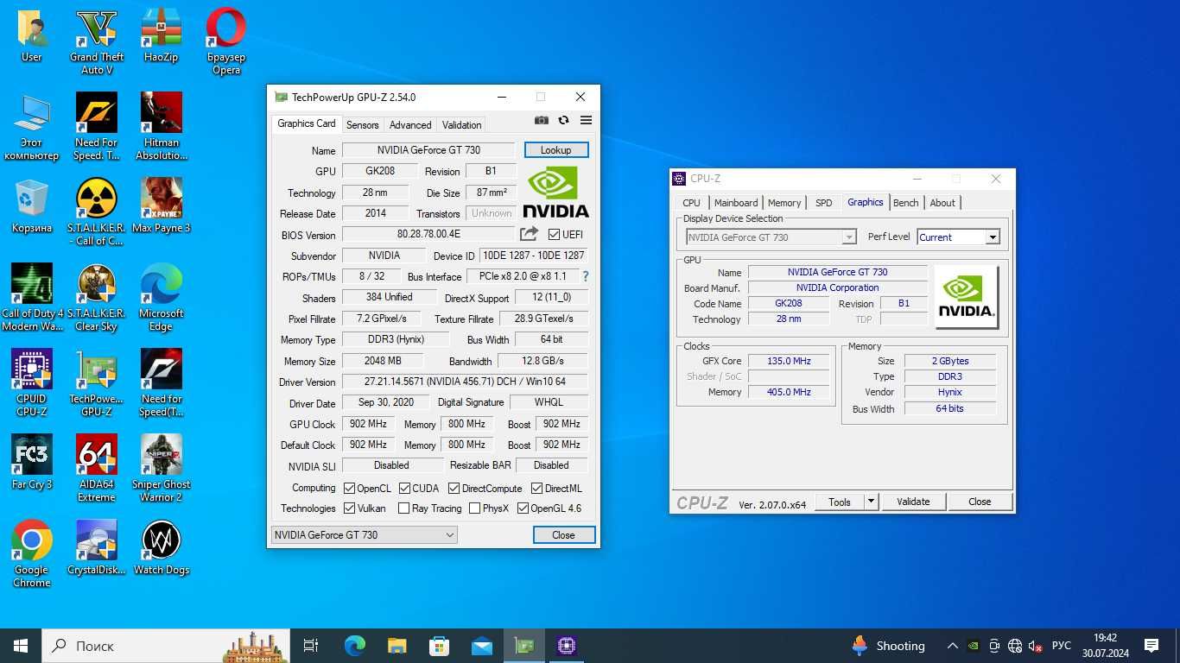Open the GPU-Z graphics card selector dropdown

click(x=364, y=535)
